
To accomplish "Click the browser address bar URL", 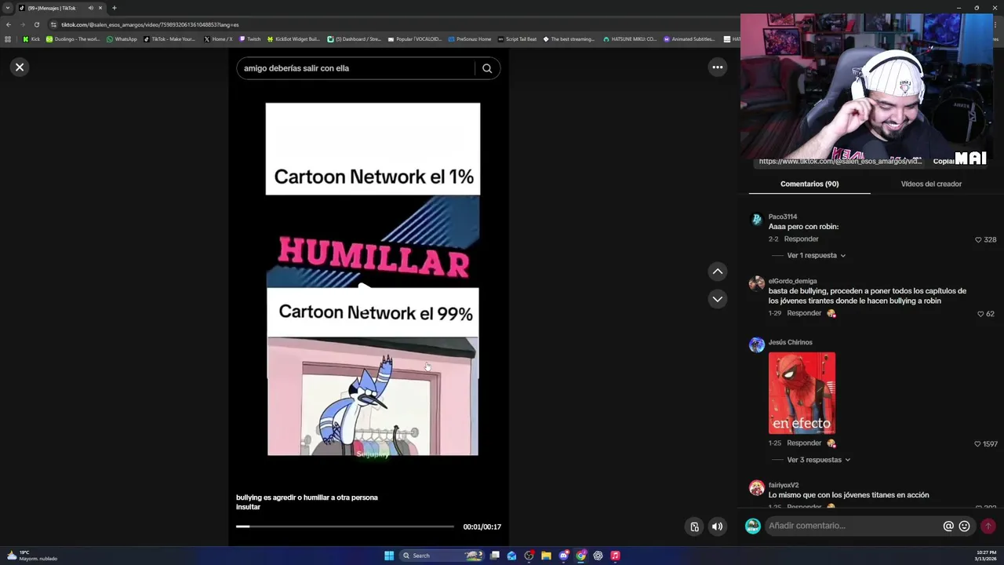I will [x=149, y=24].
